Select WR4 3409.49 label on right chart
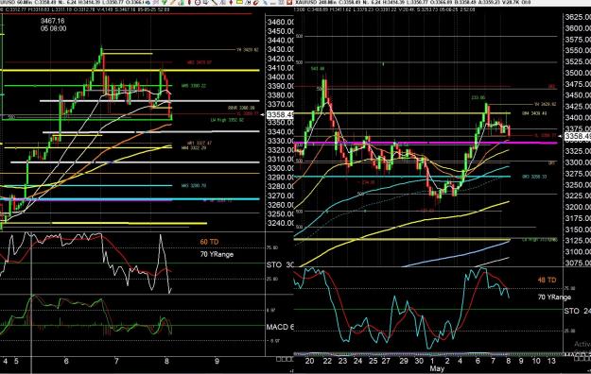Image resolution: width=591 pixels, height=374 pixels. tap(534, 113)
